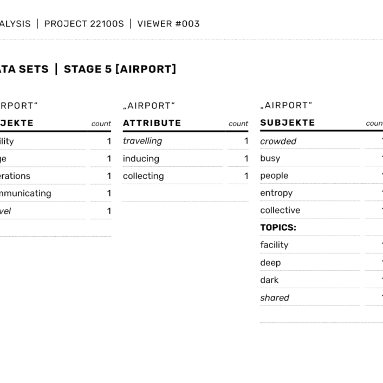Select the 'facility' topic entry

(x=274, y=245)
